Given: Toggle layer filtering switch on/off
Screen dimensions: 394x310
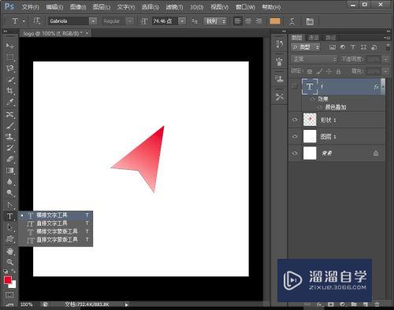Looking at the screenshot, I should (x=388, y=47).
